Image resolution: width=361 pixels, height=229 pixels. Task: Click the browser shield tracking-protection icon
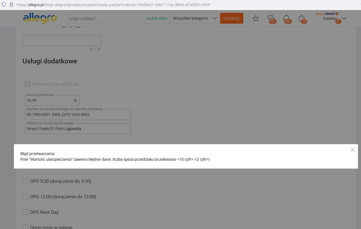tap(4, 5)
